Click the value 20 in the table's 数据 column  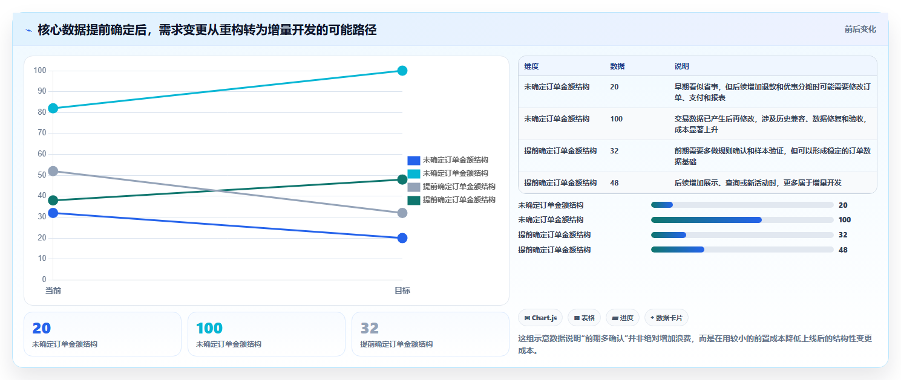click(x=614, y=87)
